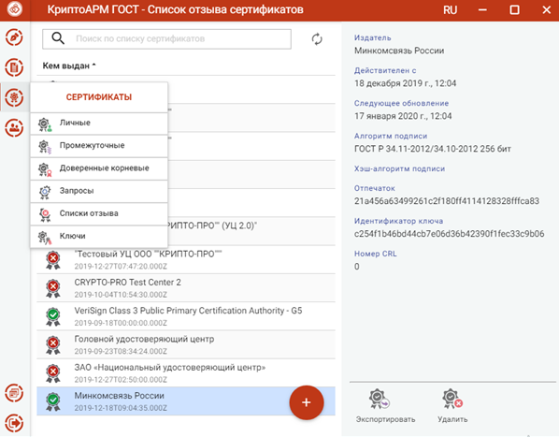Add a new CRL with plus button
Screen dimensions: 559x437
tap(307, 402)
